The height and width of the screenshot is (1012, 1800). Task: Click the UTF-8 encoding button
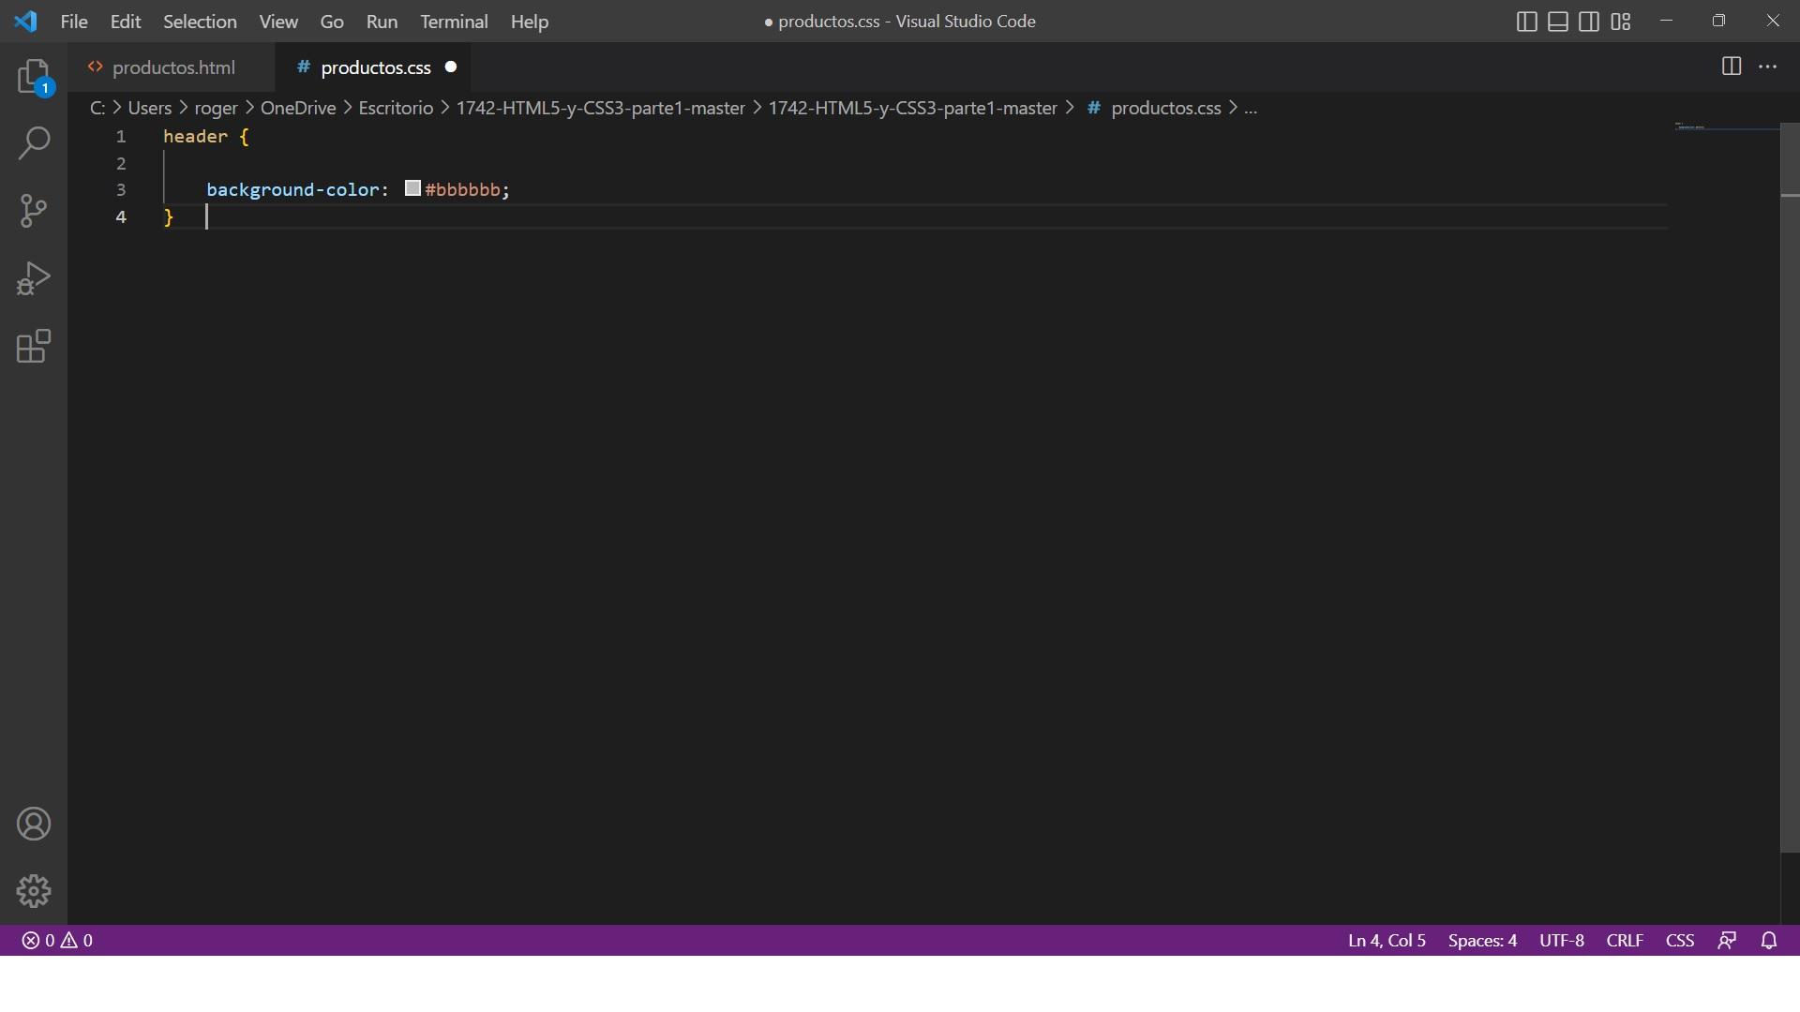1561,941
